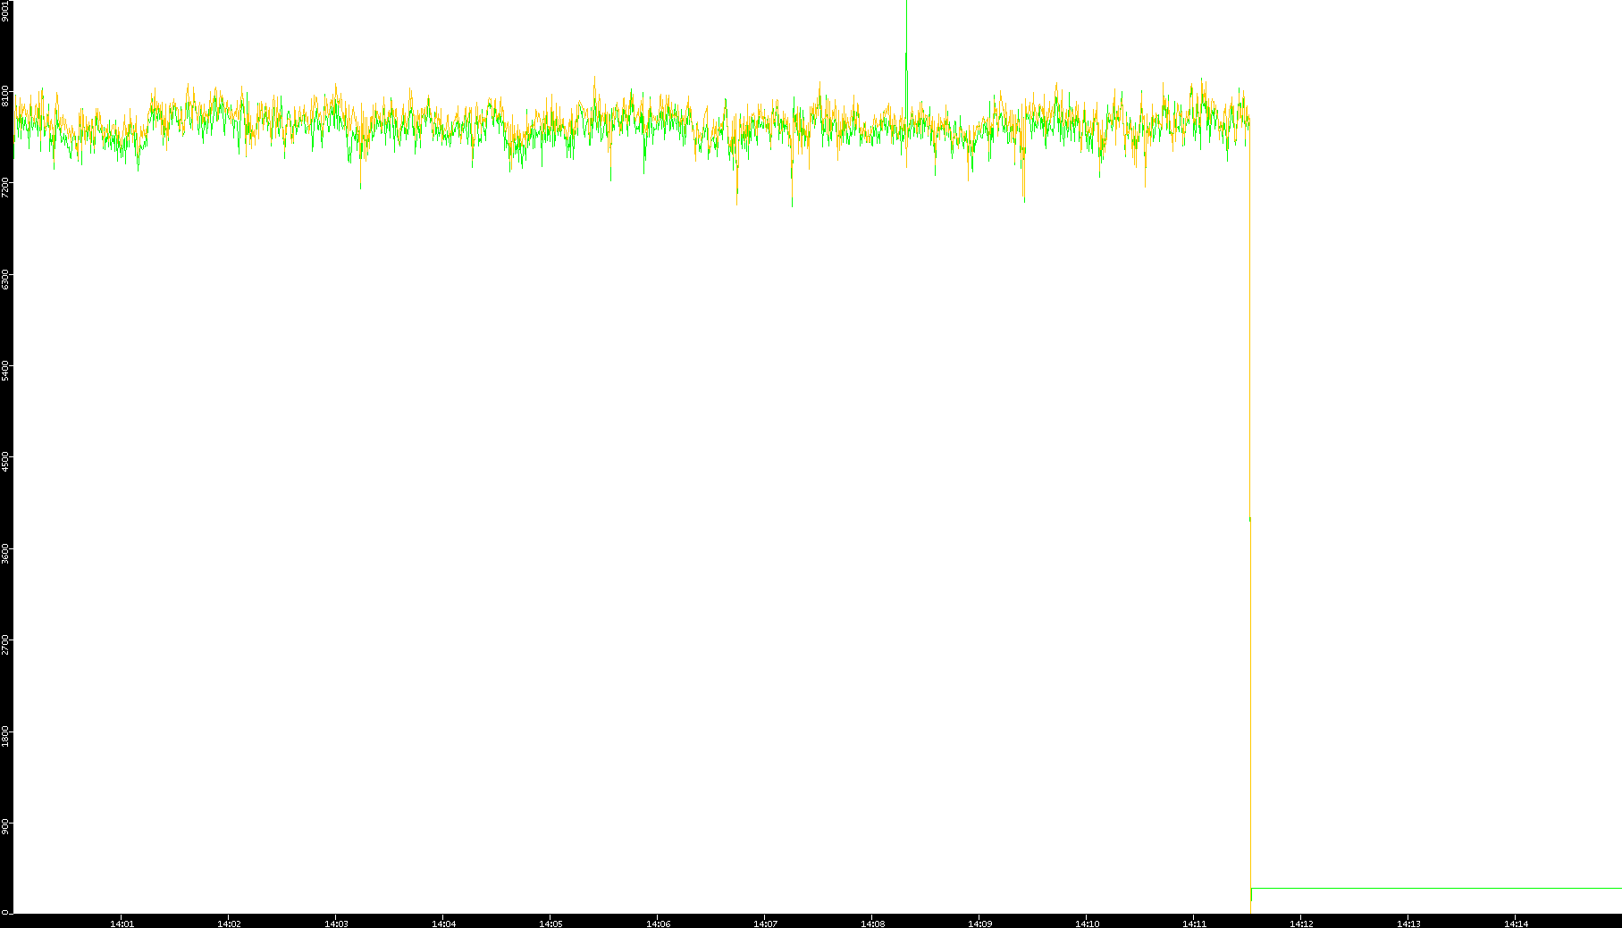Click the 3600 vertical axis label
This screenshot has height=928, width=1622.
6,553
